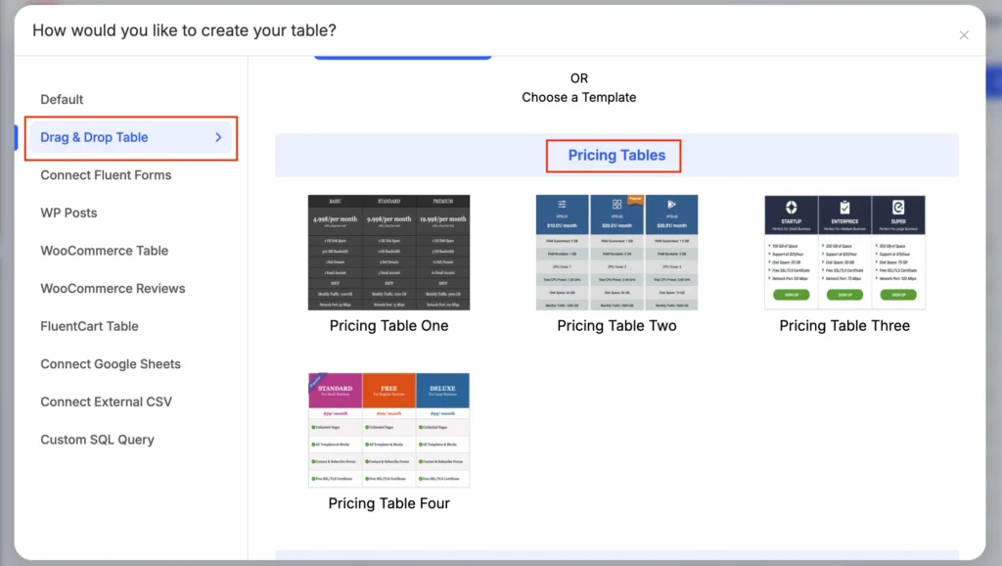Select Connect Fluent Forms from the sidebar
The height and width of the screenshot is (566, 1002).
pyautogui.click(x=106, y=174)
